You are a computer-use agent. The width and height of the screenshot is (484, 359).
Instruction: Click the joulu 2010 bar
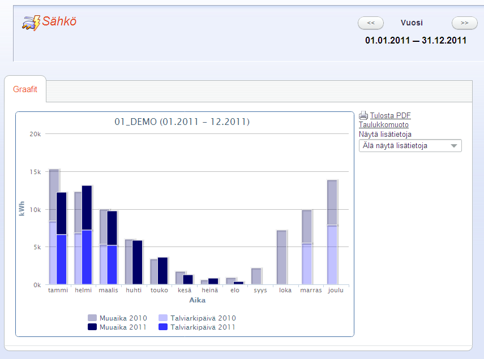click(332, 232)
